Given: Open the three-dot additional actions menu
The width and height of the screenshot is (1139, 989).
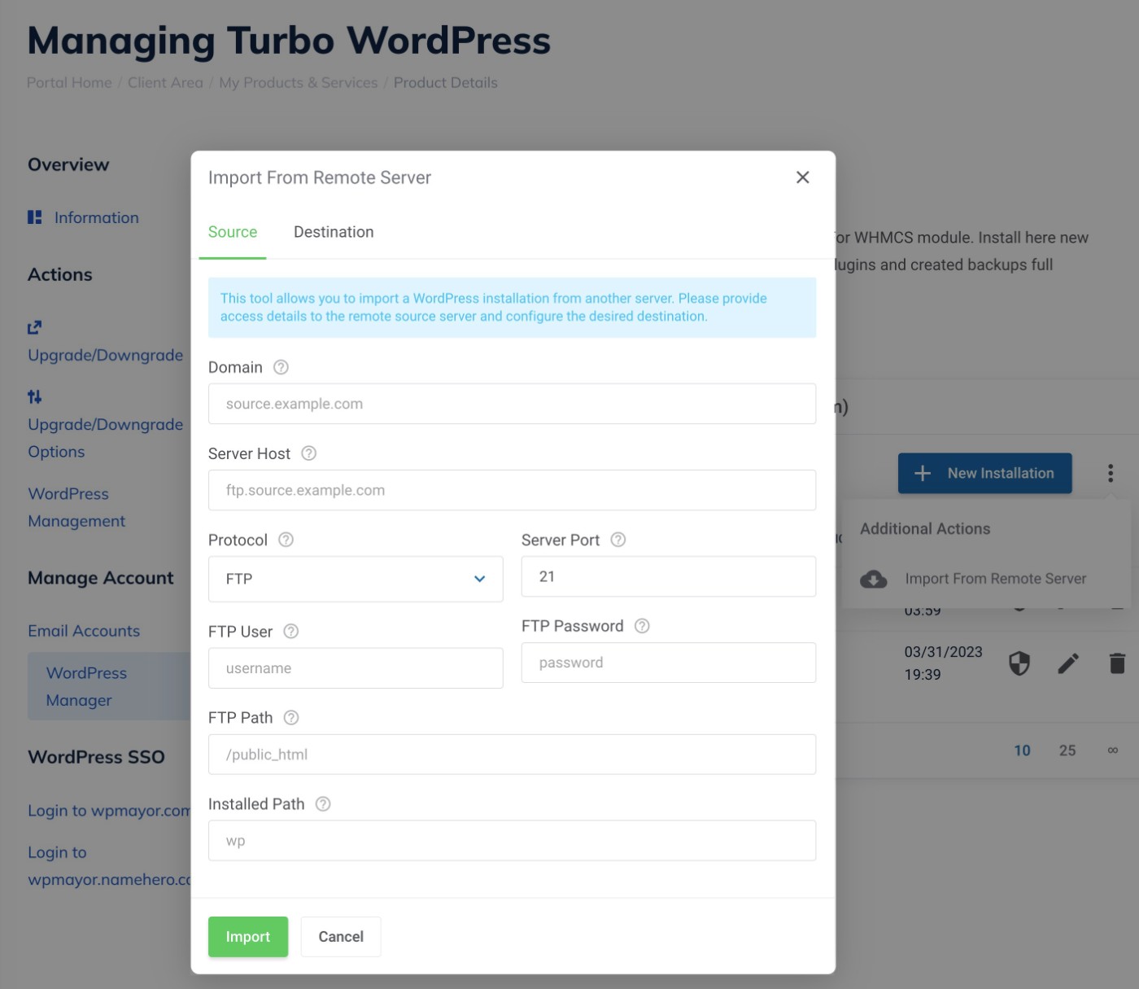Looking at the screenshot, I should [1111, 474].
